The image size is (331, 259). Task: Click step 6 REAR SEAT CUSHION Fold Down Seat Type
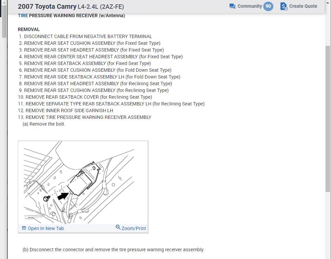[x=95, y=70]
